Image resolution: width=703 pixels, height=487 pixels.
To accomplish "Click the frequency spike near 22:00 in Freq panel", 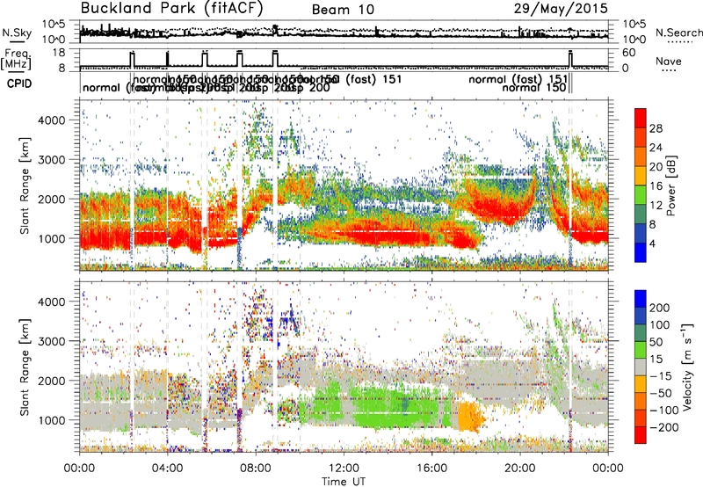I will click(570, 60).
